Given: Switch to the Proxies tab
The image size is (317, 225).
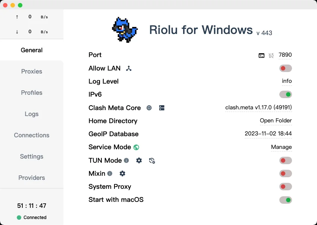Looking at the screenshot, I should tap(32, 71).
